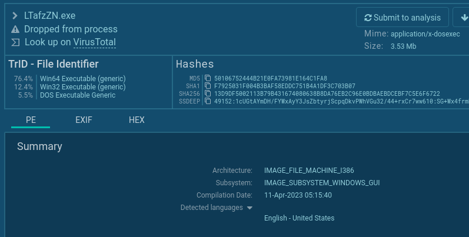Click the architecture value IMAGE_FILE_MACHINE_I386
Viewport: 469px width, 237px height.
click(309, 171)
